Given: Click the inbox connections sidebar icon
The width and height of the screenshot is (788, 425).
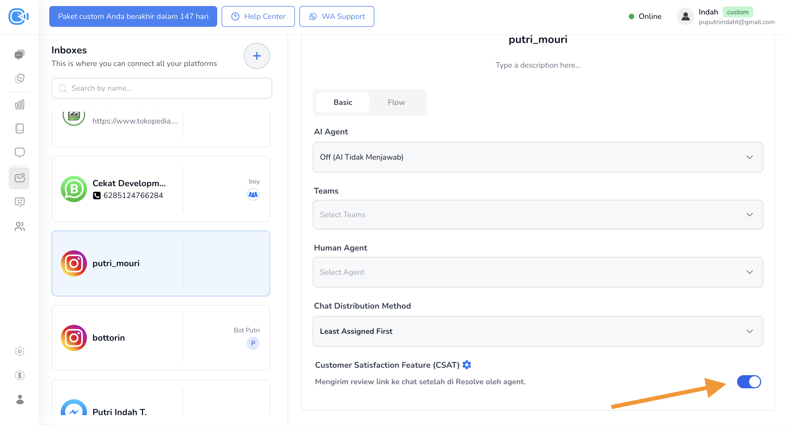Looking at the screenshot, I should [20, 178].
